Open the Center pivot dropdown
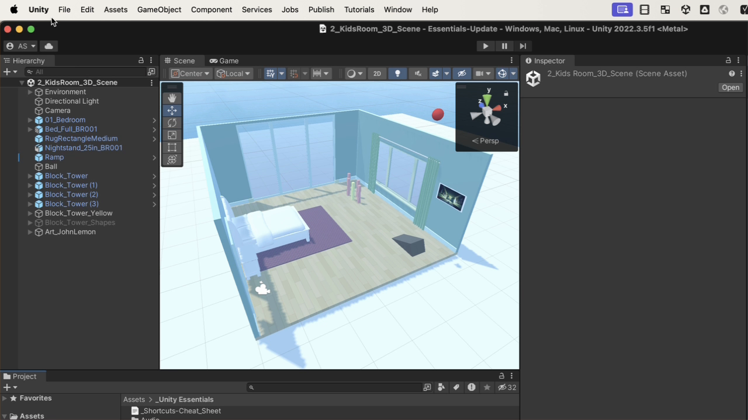Image resolution: width=748 pixels, height=420 pixels. [x=190, y=73]
